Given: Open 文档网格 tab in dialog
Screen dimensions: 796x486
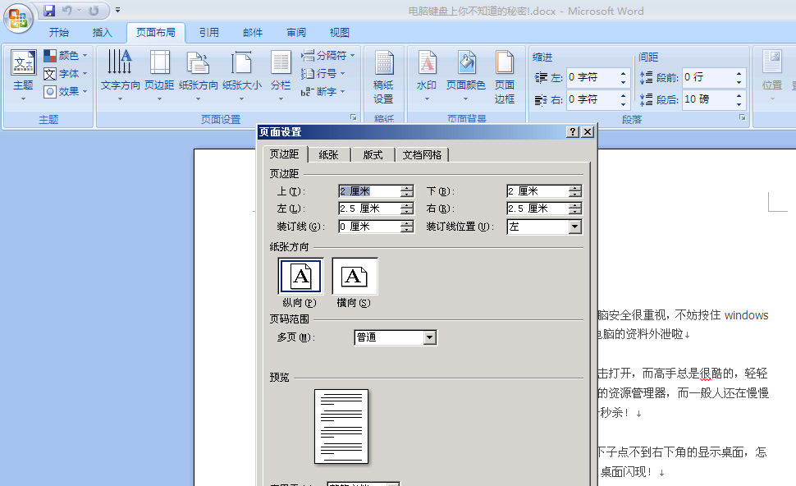Looking at the screenshot, I should coord(422,155).
